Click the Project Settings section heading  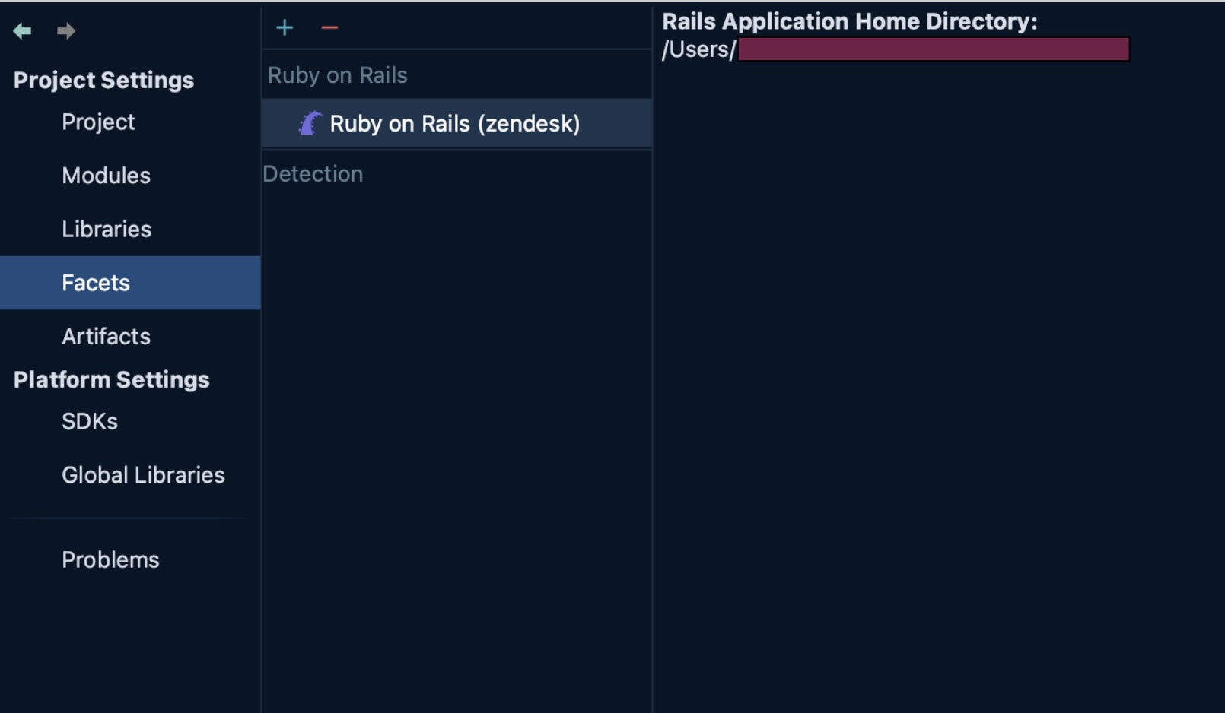pos(103,81)
